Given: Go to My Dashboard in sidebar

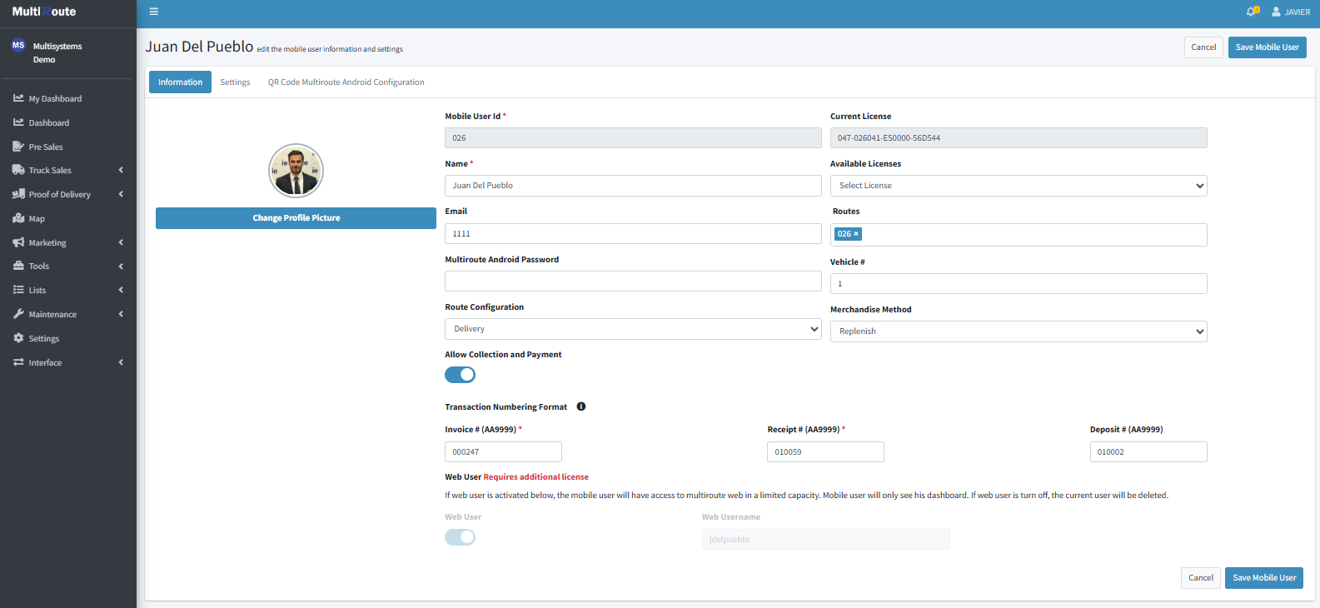Looking at the screenshot, I should point(55,98).
